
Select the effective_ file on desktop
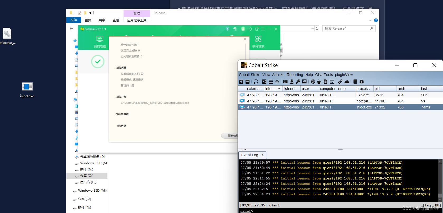(7, 36)
